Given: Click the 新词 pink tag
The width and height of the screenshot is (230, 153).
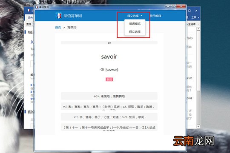Looking at the screenshot, I should (x=109, y=79).
